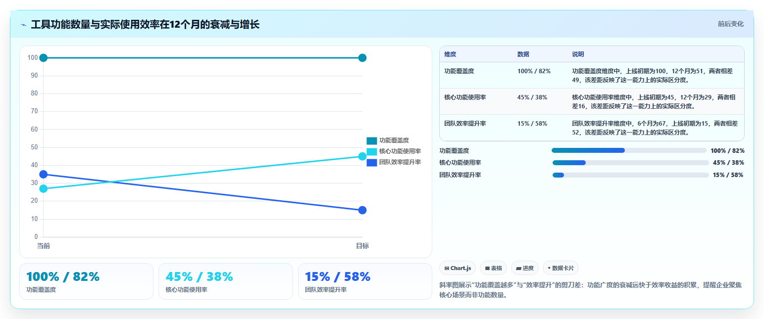Click the 核心功能使用率 progress bar
The image size is (764, 319).
pos(630,163)
